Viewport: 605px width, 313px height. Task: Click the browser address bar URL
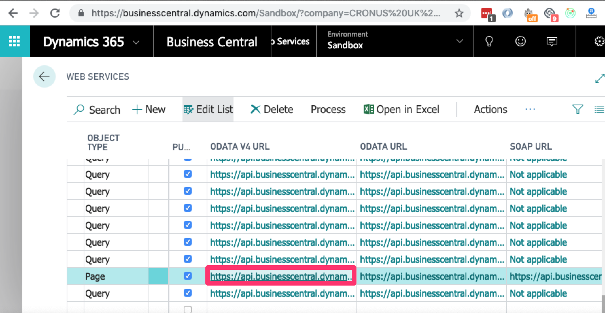click(x=266, y=13)
